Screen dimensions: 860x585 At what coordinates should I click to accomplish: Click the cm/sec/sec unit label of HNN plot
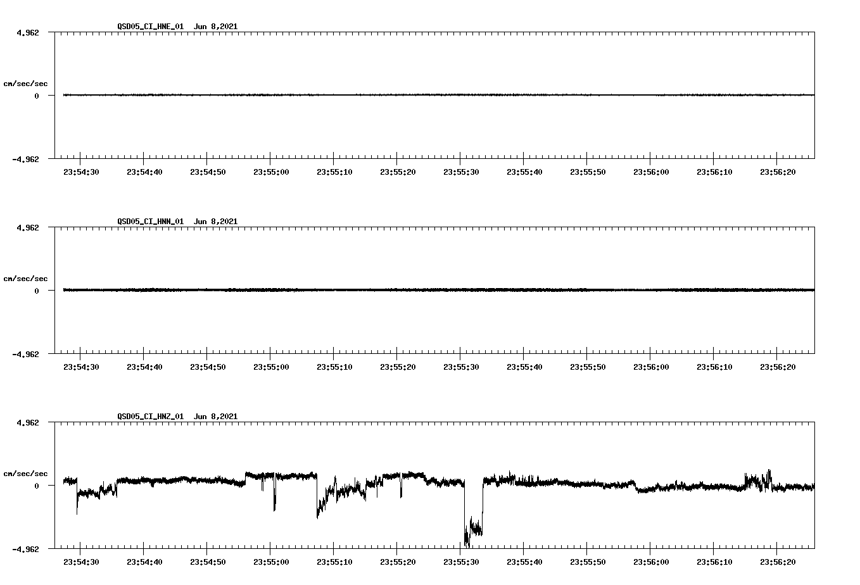25,279
